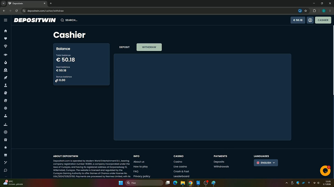The width and height of the screenshot is (334, 187).
Task: Select the crown icon in sidebar
Action: pyautogui.click(x=6, y=155)
